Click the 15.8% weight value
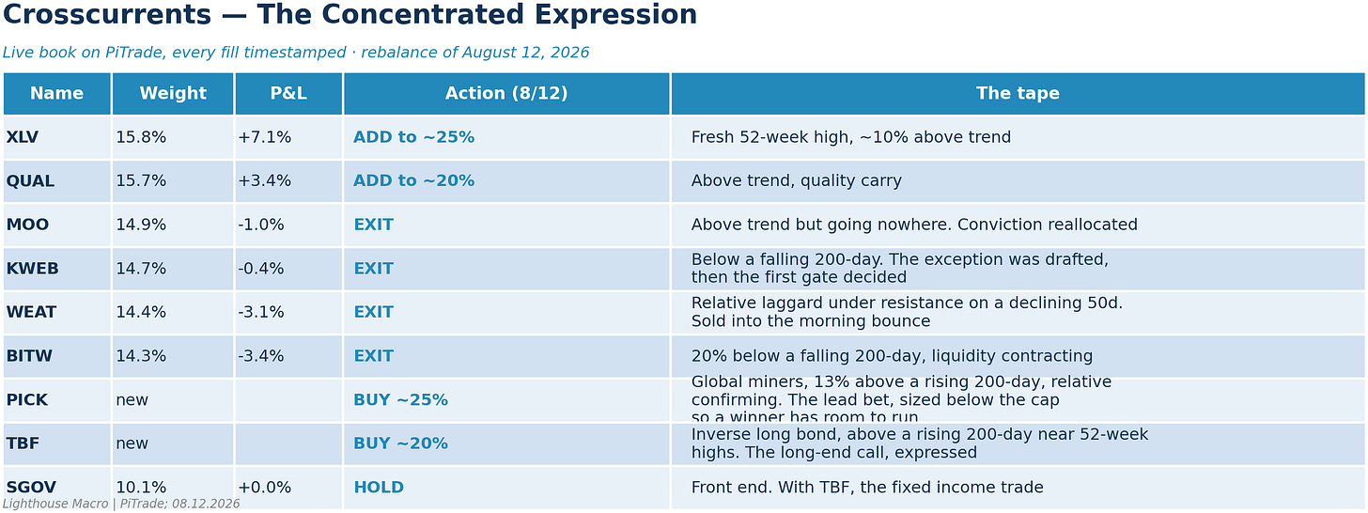The height and width of the screenshot is (513, 1368). click(x=141, y=137)
